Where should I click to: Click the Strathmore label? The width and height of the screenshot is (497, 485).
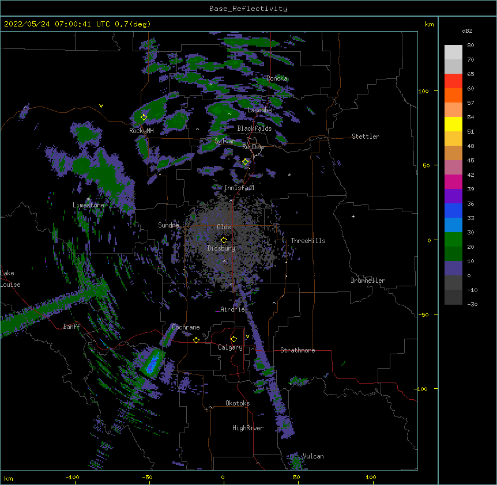298,350
